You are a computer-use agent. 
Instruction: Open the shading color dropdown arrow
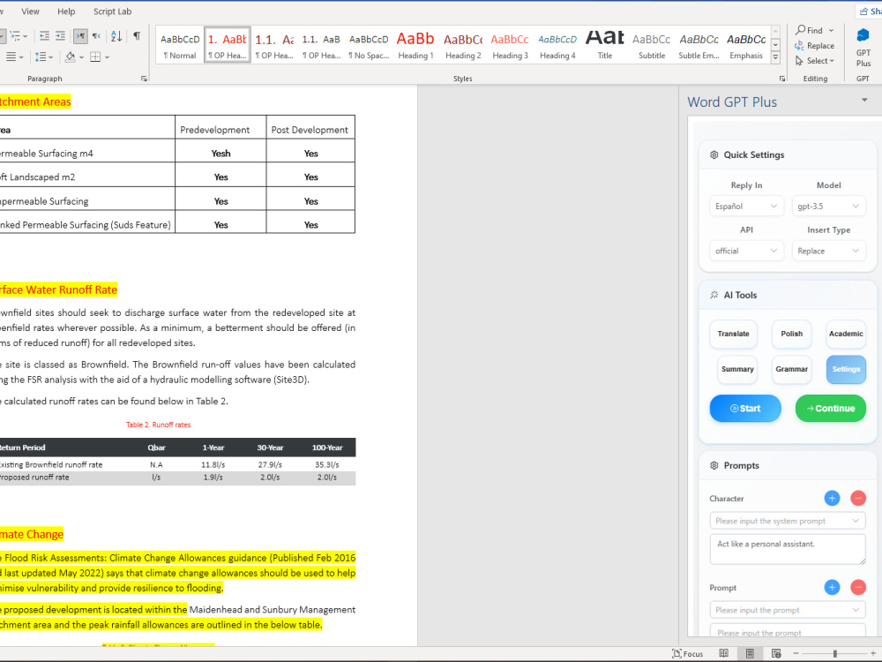point(81,56)
